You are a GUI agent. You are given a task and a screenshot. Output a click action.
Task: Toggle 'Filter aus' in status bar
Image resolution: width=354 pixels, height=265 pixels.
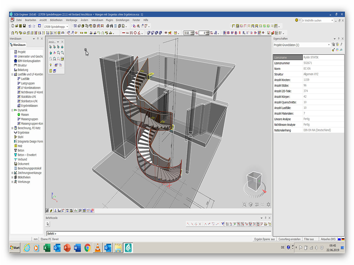click(309, 239)
